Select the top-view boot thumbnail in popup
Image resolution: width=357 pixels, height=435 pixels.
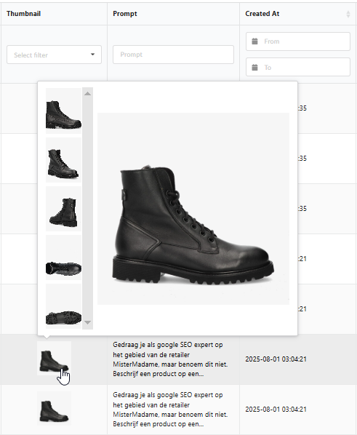63,258
